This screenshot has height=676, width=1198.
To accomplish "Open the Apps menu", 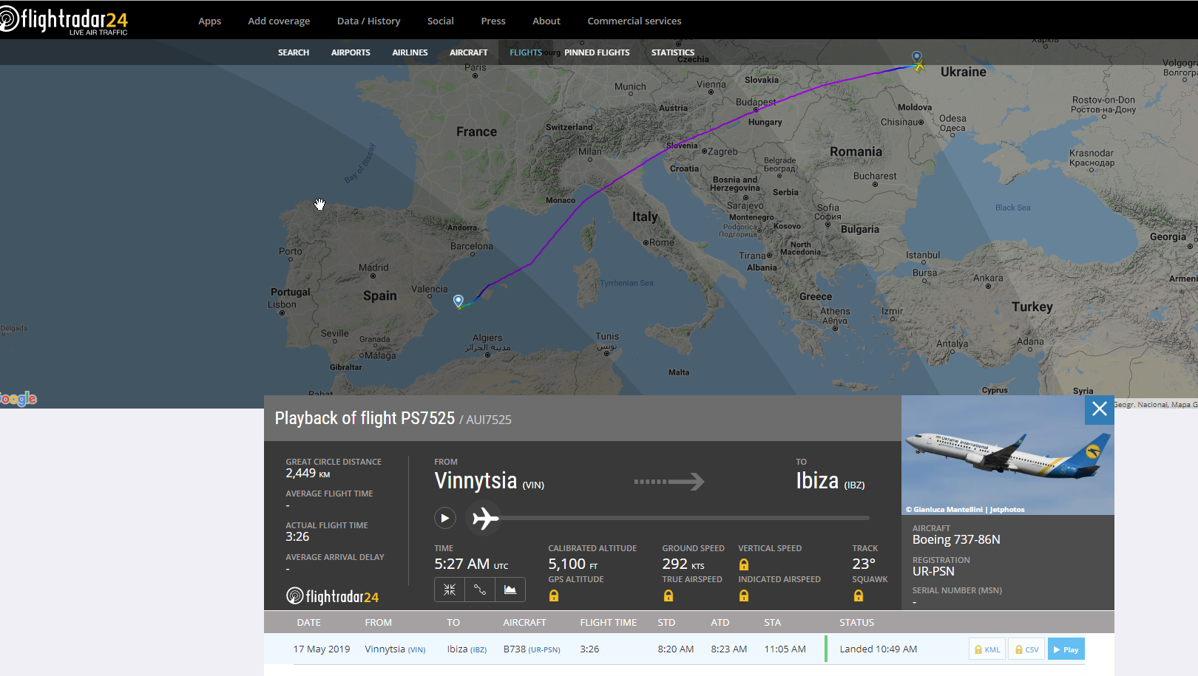I will click(x=209, y=21).
